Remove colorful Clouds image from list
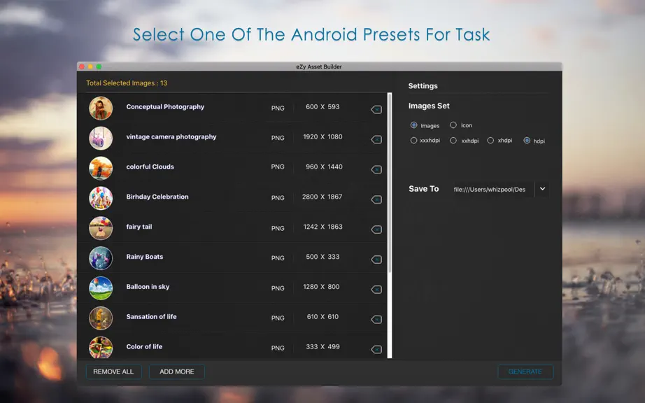The image size is (645, 403). tap(376, 169)
